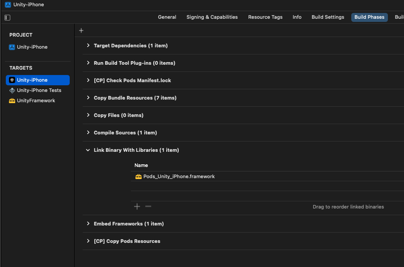
Task: Click Embed Frameworks (1 item) title
Action: point(129,224)
